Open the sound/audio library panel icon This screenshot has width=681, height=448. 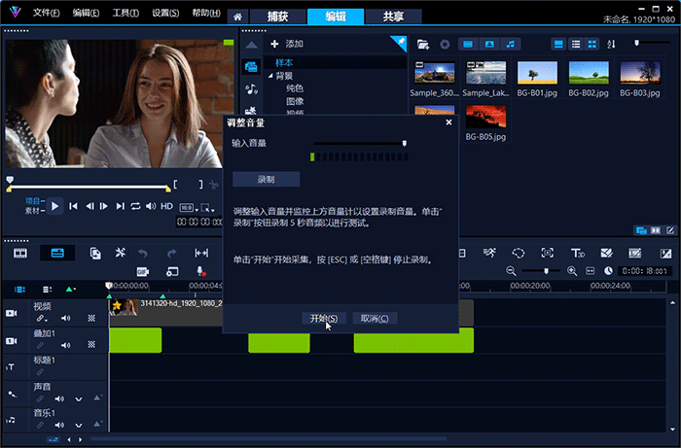point(251,89)
